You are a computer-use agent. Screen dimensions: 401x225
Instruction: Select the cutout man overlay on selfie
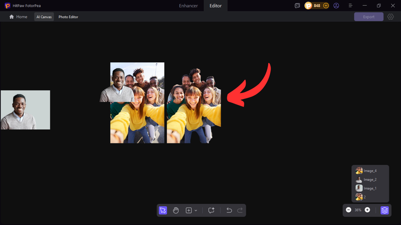pos(117,85)
